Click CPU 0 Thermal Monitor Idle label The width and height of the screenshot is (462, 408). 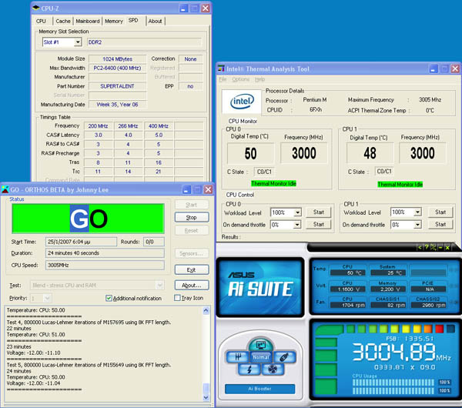(273, 183)
